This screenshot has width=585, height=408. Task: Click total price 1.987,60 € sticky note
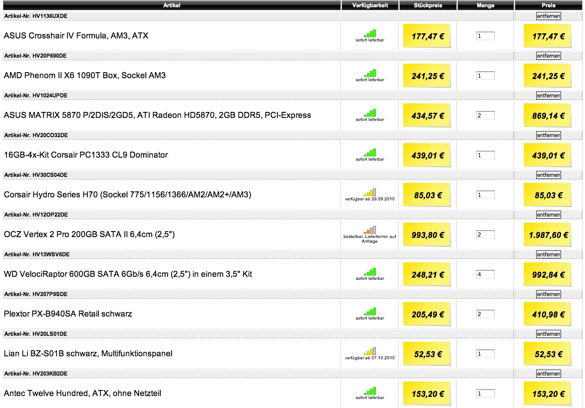click(x=548, y=235)
